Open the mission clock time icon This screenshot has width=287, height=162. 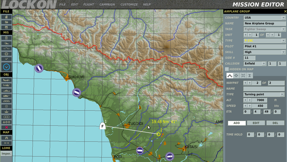pyautogui.click(x=6, y=67)
